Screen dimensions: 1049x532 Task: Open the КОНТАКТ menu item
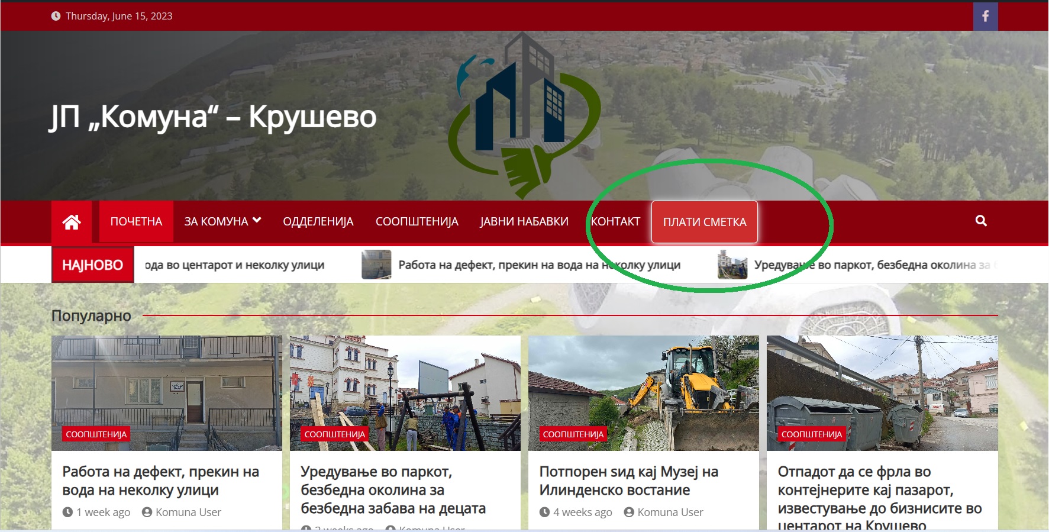[x=615, y=221]
